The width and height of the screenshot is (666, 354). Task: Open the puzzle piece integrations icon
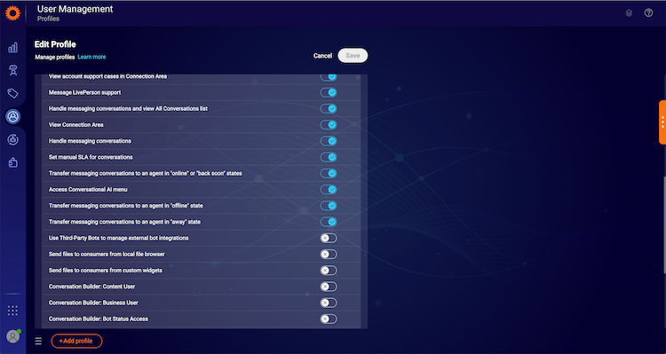click(x=13, y=162)
